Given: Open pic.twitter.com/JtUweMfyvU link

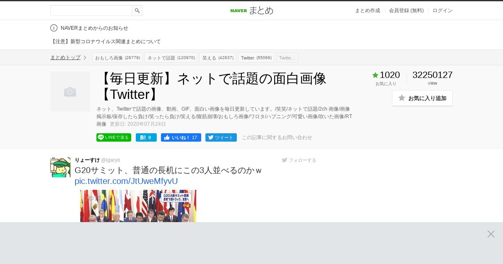Looking at the screenshot, I should [x=126, y=181].
